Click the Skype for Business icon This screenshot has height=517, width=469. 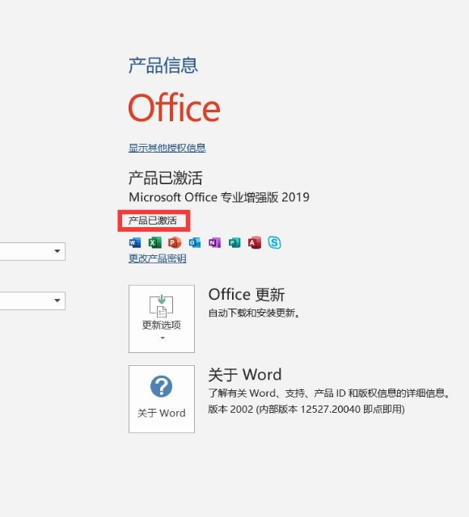click(274, 242)
